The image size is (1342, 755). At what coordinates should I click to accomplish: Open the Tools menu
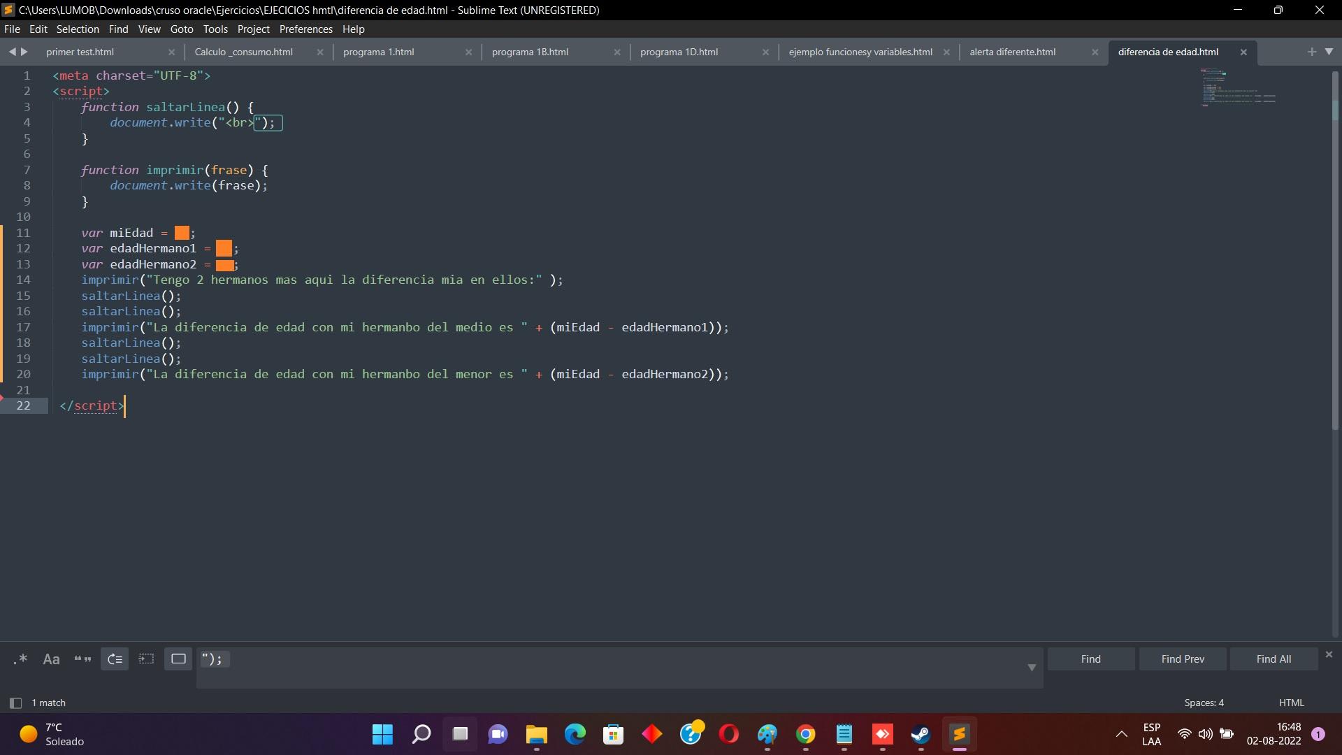point(215,29)
